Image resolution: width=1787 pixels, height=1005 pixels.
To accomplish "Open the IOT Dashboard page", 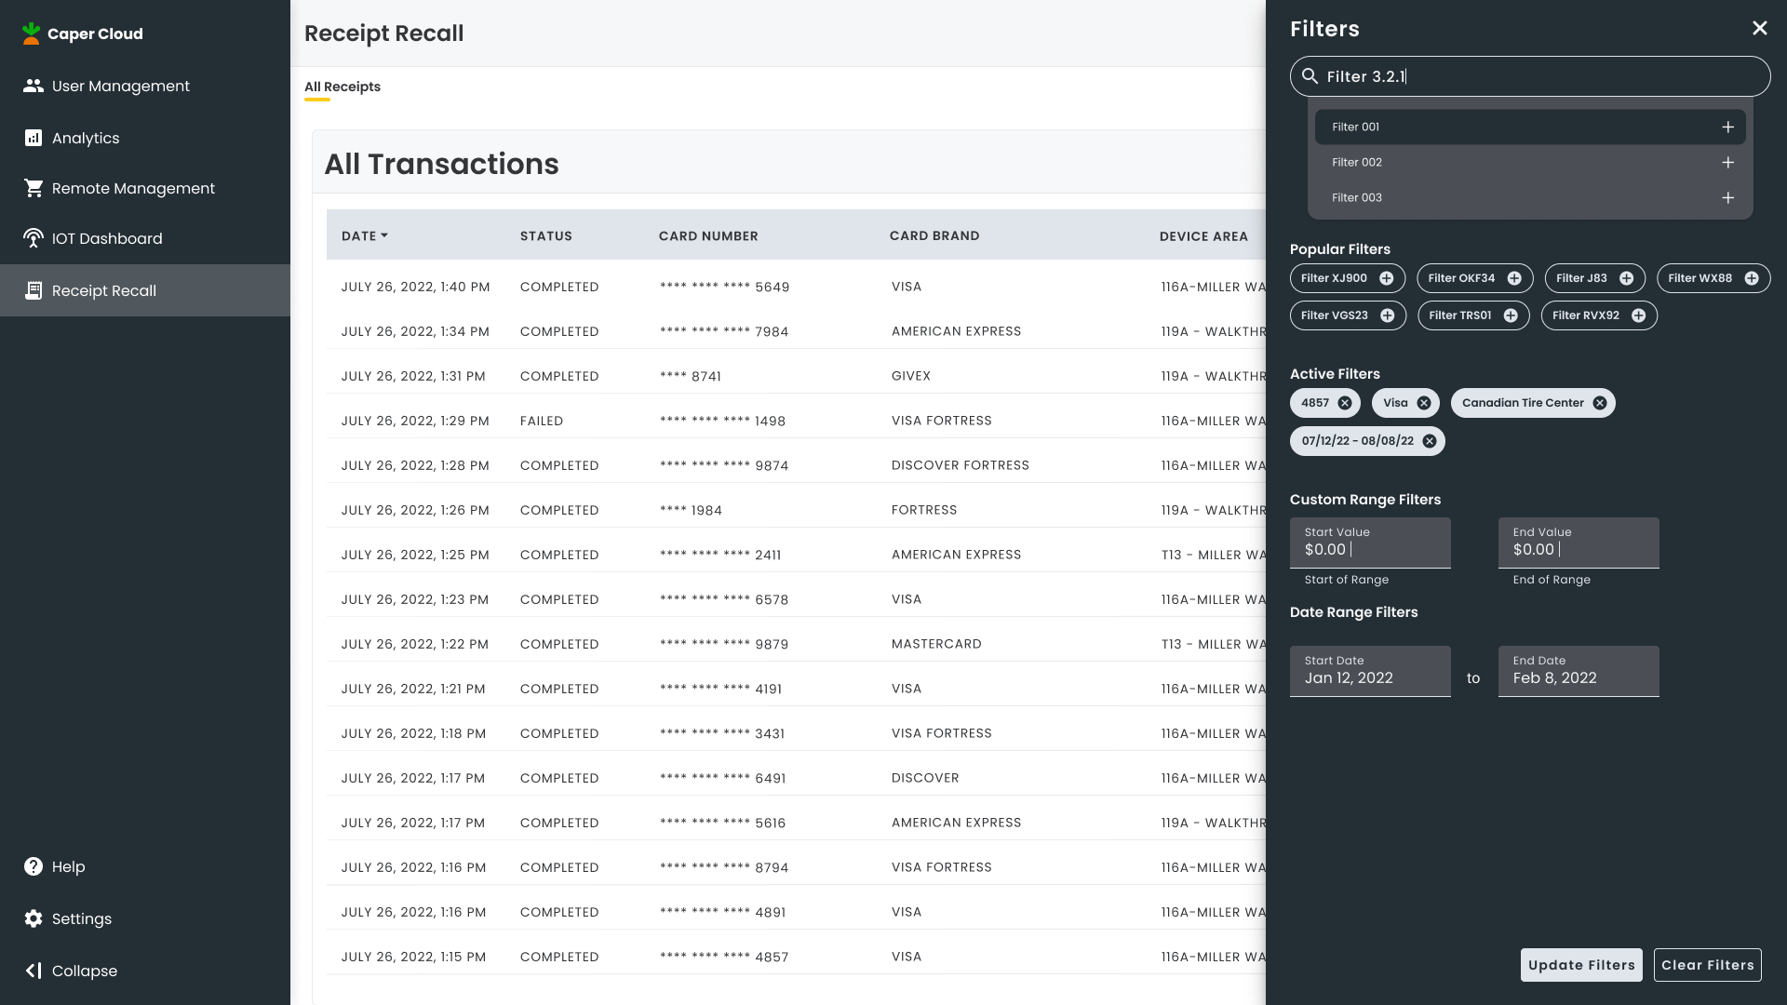I will [x=107, y=238].
